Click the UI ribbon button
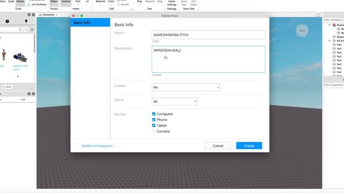This screenshot has width=344, height=193. point(87,2)
